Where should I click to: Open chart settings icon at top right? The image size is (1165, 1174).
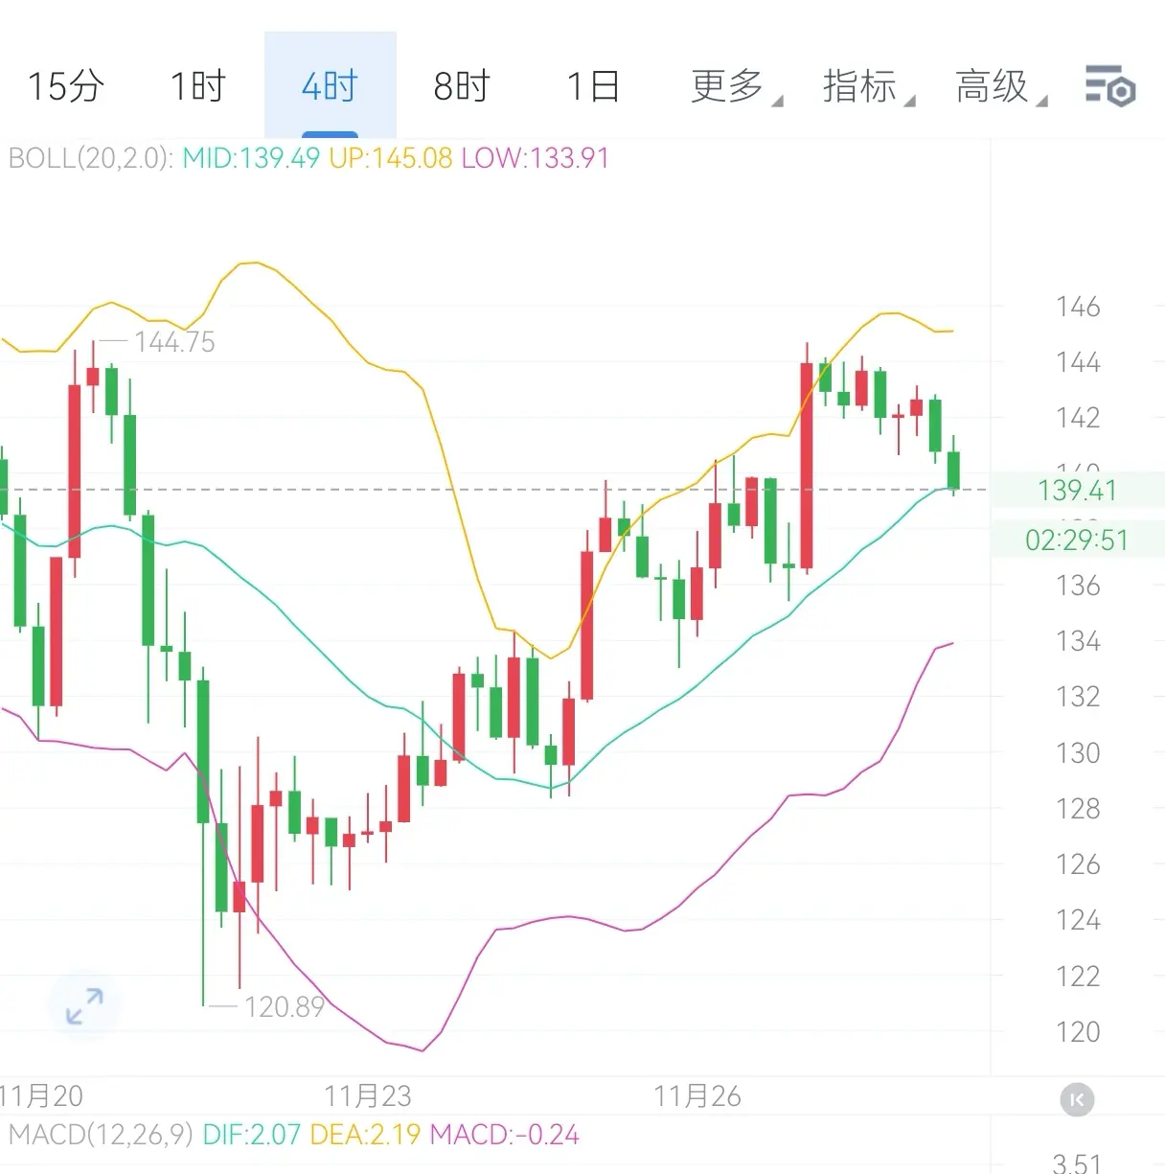[x=1109, y=86]
